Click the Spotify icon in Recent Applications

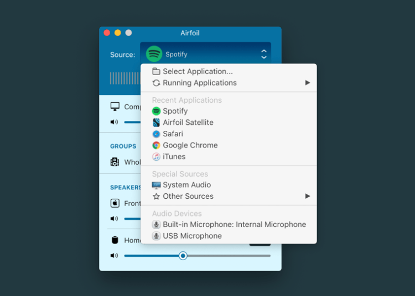[x=156, y=111]
